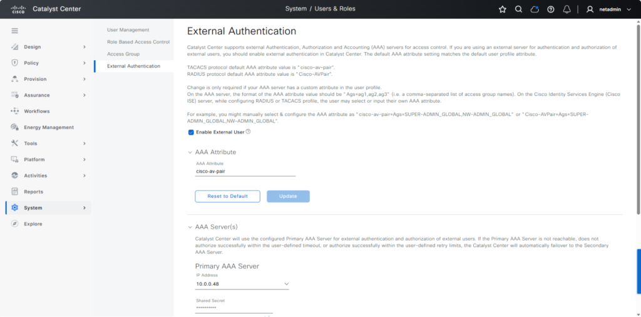
Task: Open the Primary AAA Server IP Address dropdown
Action: [286, 284]
